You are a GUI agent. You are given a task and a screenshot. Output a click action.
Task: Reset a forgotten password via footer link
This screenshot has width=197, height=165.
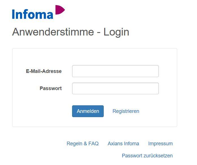(147, 156)
